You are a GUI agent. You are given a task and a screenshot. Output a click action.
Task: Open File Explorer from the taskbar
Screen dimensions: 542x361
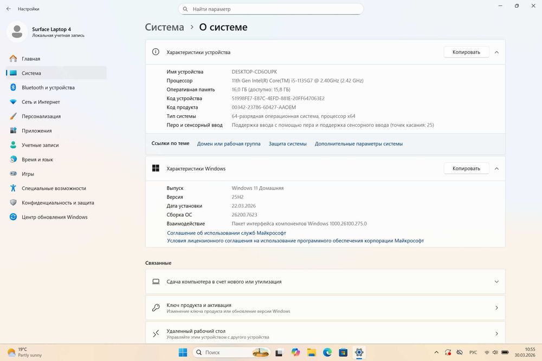pyautogui.click(x=312, y=352)
